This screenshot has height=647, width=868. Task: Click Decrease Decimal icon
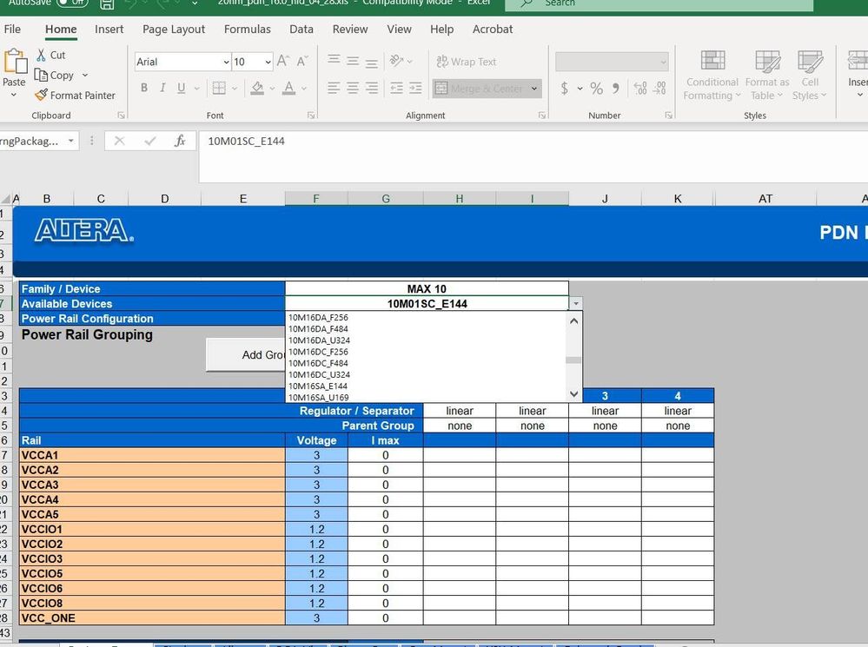click(x=659, y=88)
